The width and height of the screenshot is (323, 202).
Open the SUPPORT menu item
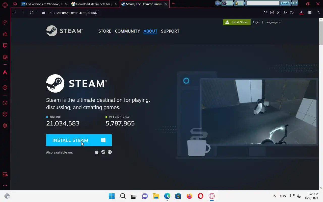point(170,31)
